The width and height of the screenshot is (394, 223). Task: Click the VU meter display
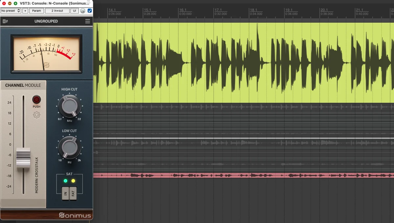click(46, 54)
